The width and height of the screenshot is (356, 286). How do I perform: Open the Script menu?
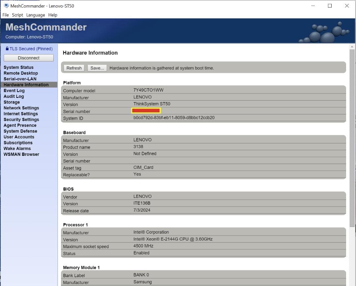point(17,15)
